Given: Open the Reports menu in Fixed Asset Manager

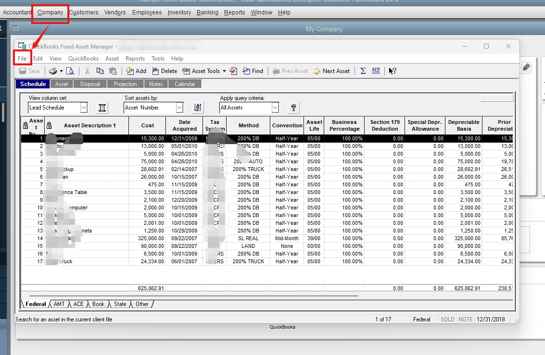Looking at the screenshot, I should pyautogui.click(x=135, y=58).
